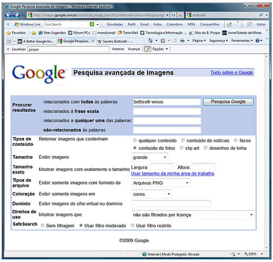The image size is (273, 262).
Task: Expand the address bar history dropdown
Action: [167, 15]
